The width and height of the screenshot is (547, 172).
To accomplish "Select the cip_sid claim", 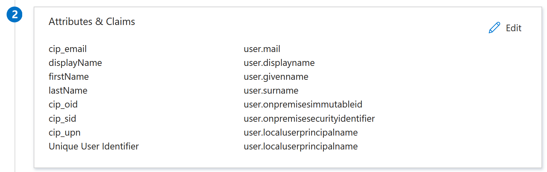I will coord(62,119).
